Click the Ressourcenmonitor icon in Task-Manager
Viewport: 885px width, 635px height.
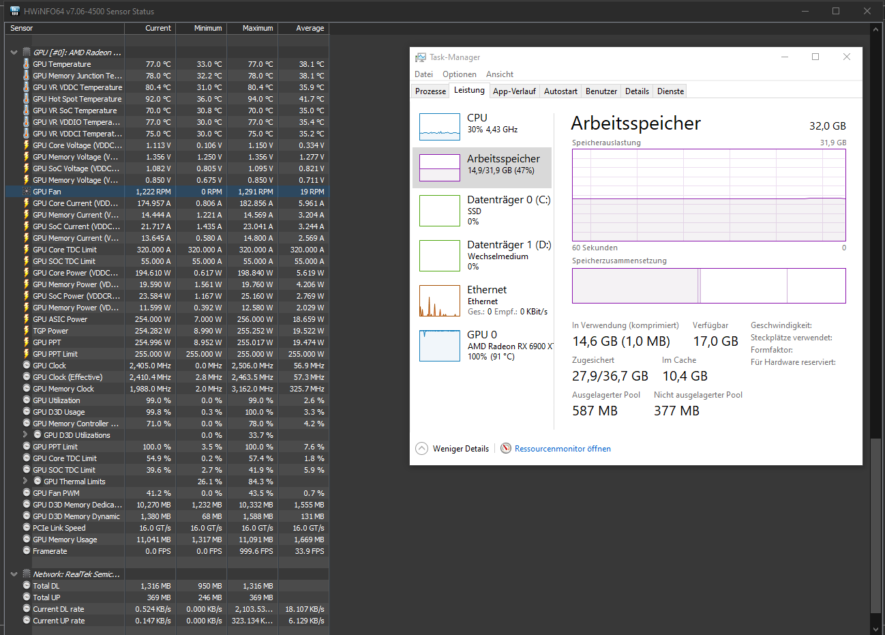point(506,448)
